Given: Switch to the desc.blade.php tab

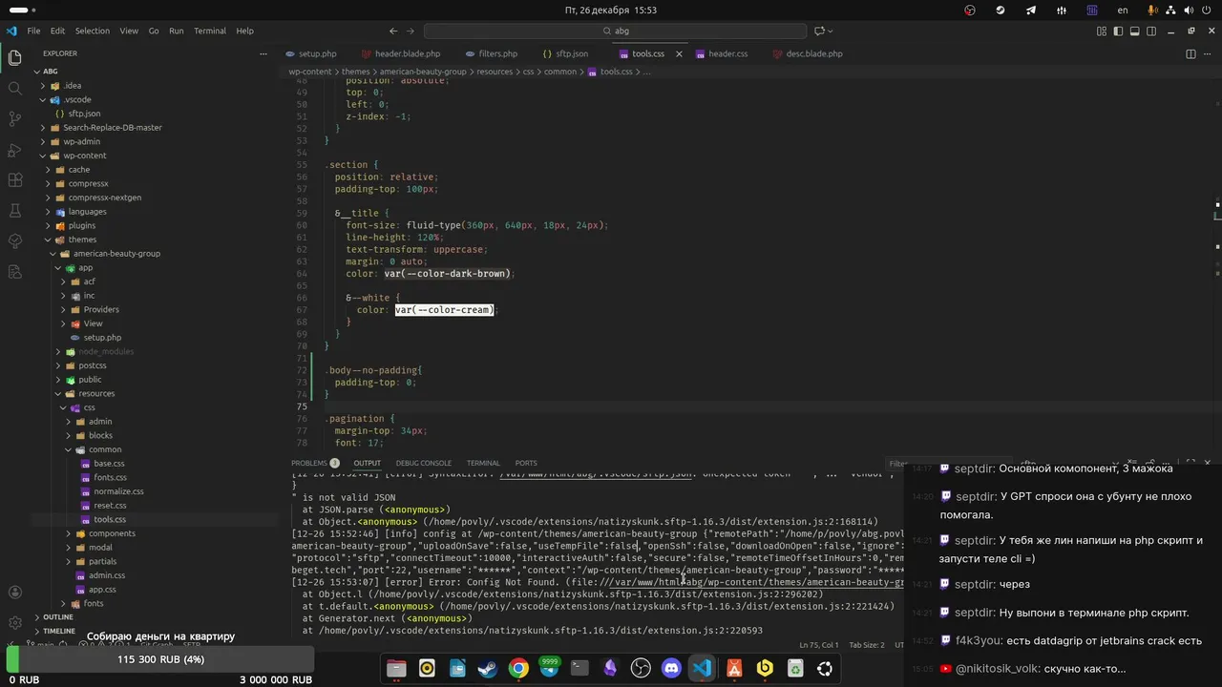Looking at the screenshot, I should [814, 53].
